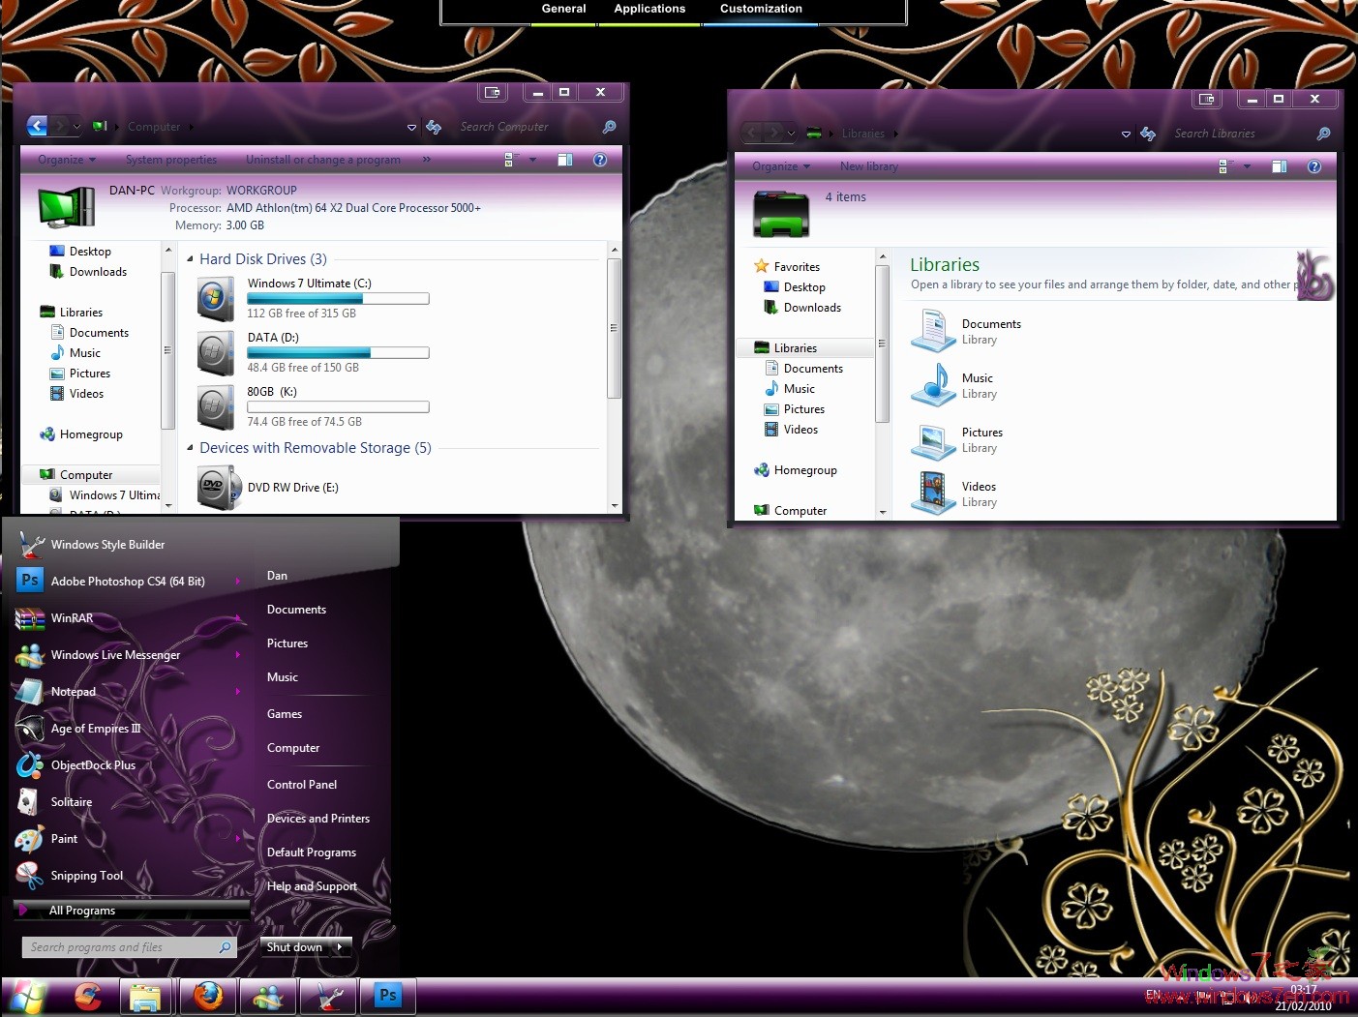Image resolution: width=1358 pixels, height=1017 pixels.
Task: Create a New library
Action: coord(868,165)
